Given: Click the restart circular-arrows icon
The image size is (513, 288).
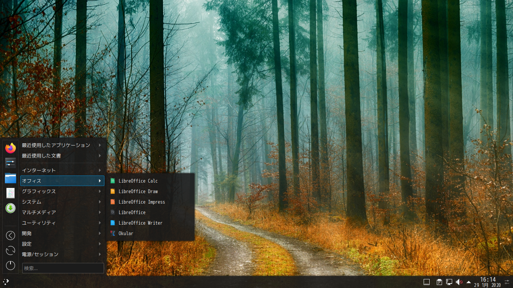Looking at the screenshot, I should [x=11, y=250].
